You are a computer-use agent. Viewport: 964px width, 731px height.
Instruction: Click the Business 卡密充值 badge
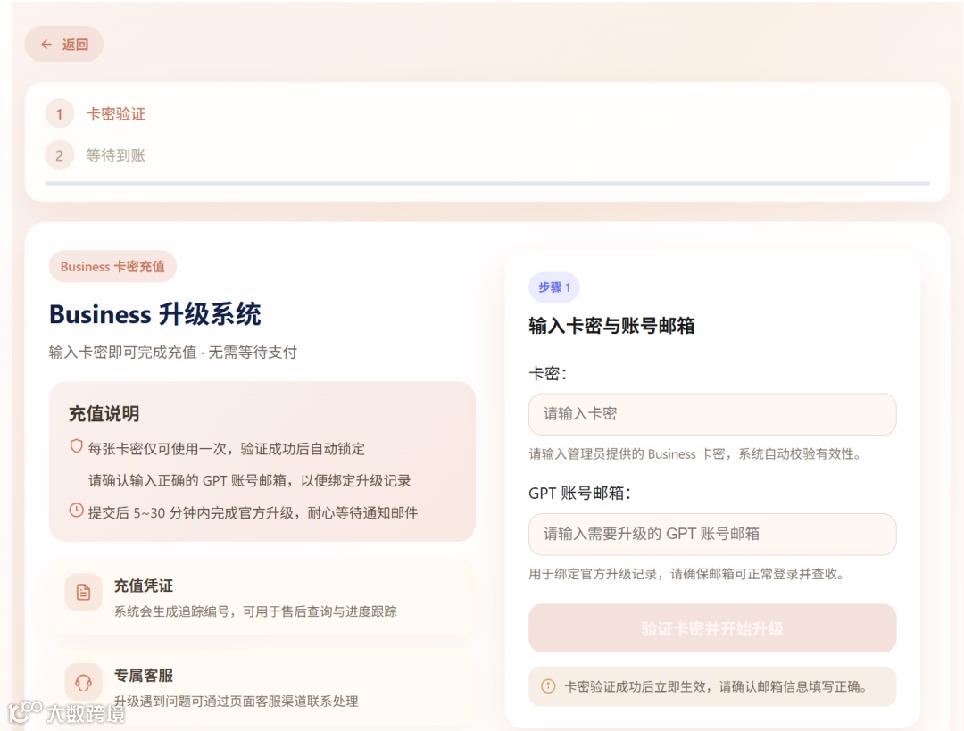(112, 266)
